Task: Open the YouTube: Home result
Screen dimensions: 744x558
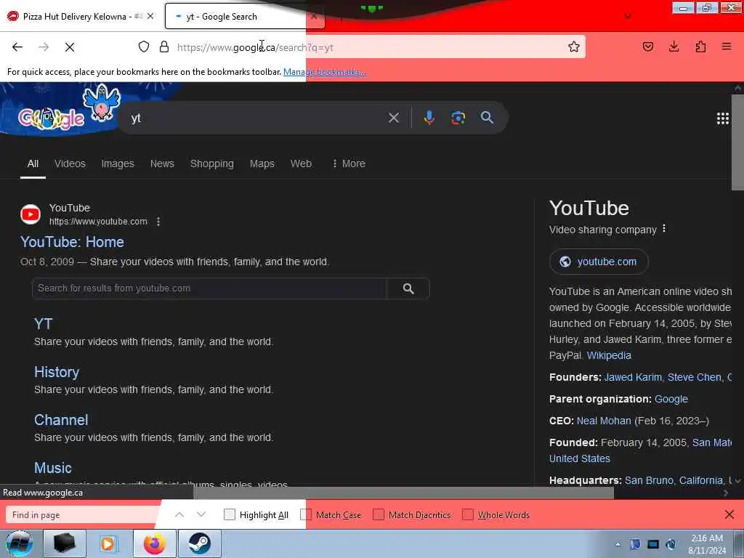Action: [72, 242]
